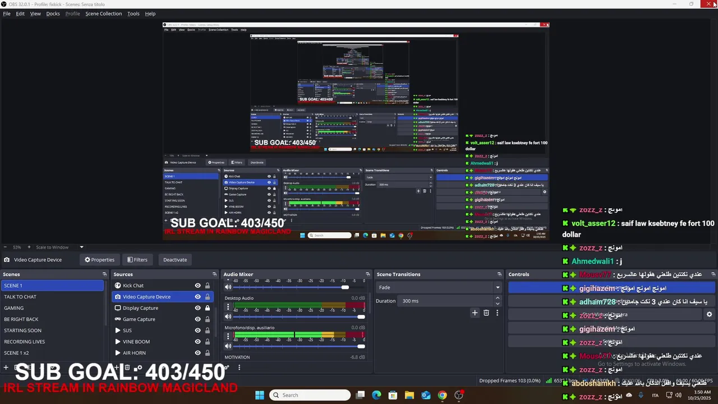Click the transition Duration field

click(447, 301)
